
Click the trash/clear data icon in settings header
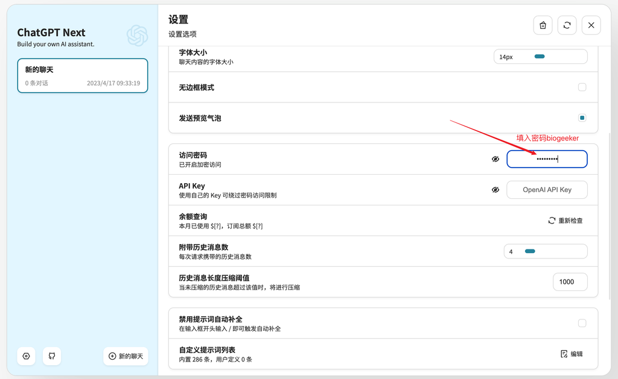(543, 25)
